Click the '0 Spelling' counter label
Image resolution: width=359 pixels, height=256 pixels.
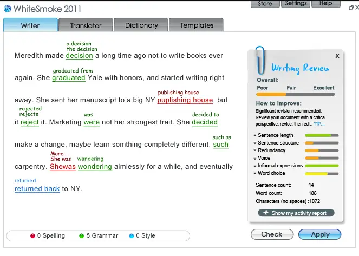(x=51, y=235)
